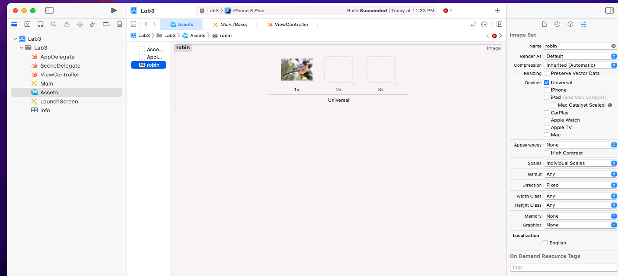
Task: Switch to the ViewController tab
Action: point(288,25)
